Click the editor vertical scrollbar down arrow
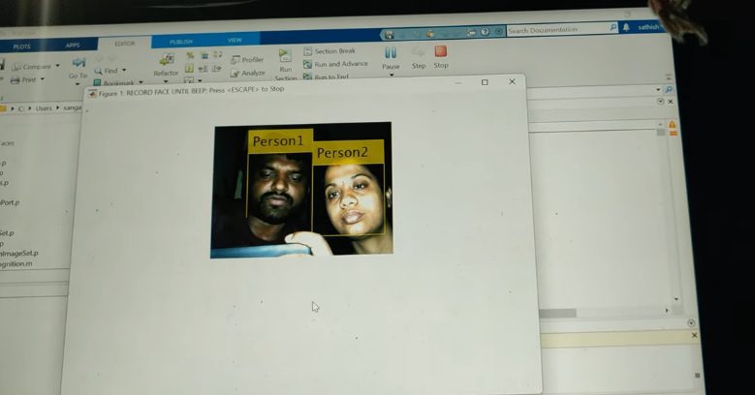The height and width of the screenshot is (395, 755). (x=676, y=299)
